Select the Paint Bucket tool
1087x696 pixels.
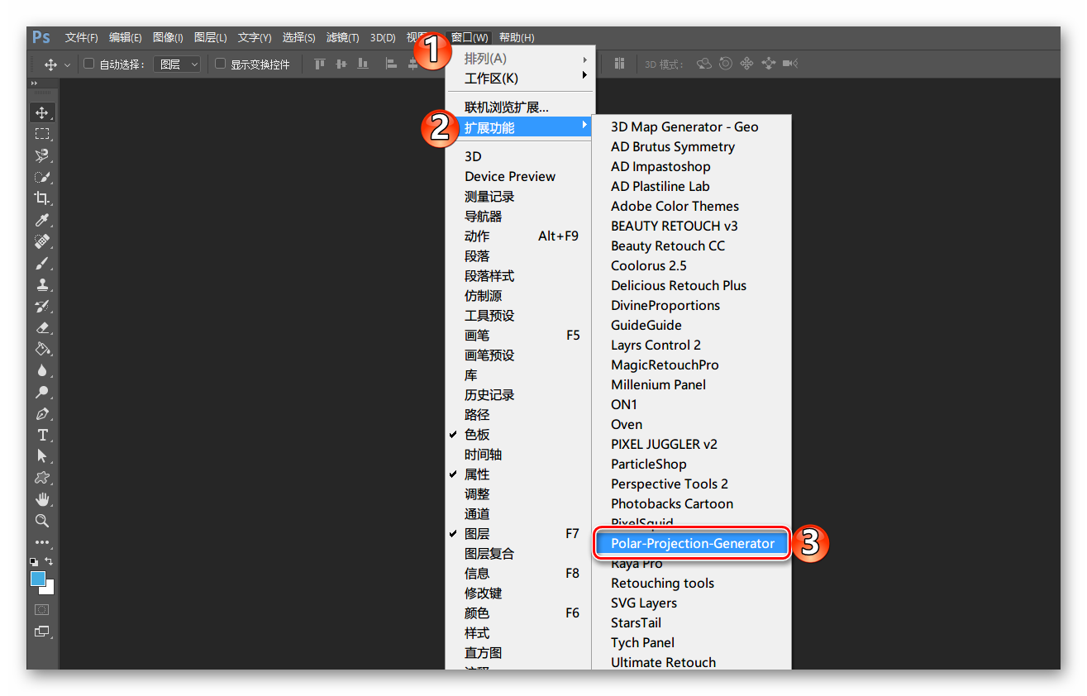[42, 349]
